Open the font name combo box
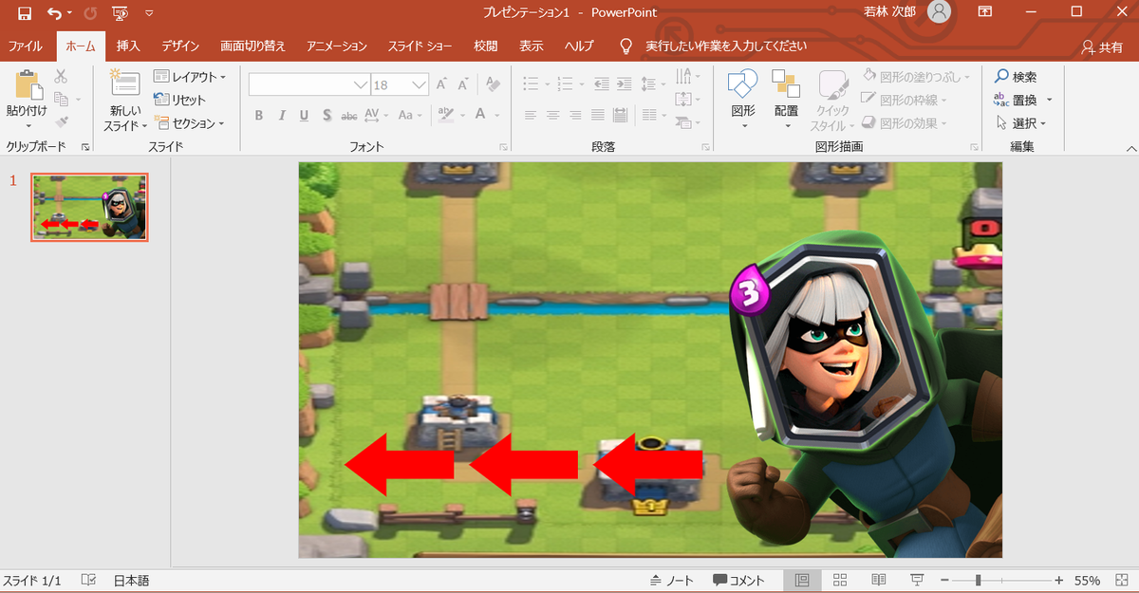This screenshot has height=593, width=1139. [x=309, y=85]
